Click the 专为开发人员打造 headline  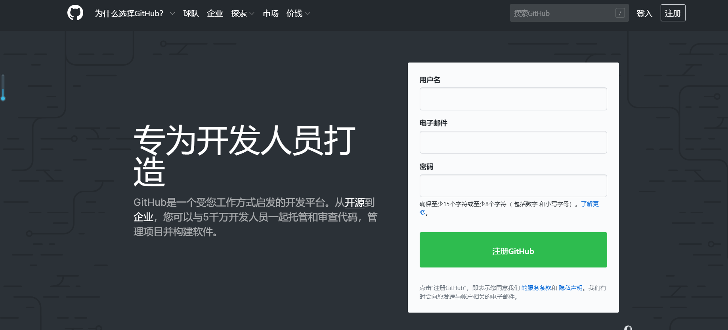(245, 156)
